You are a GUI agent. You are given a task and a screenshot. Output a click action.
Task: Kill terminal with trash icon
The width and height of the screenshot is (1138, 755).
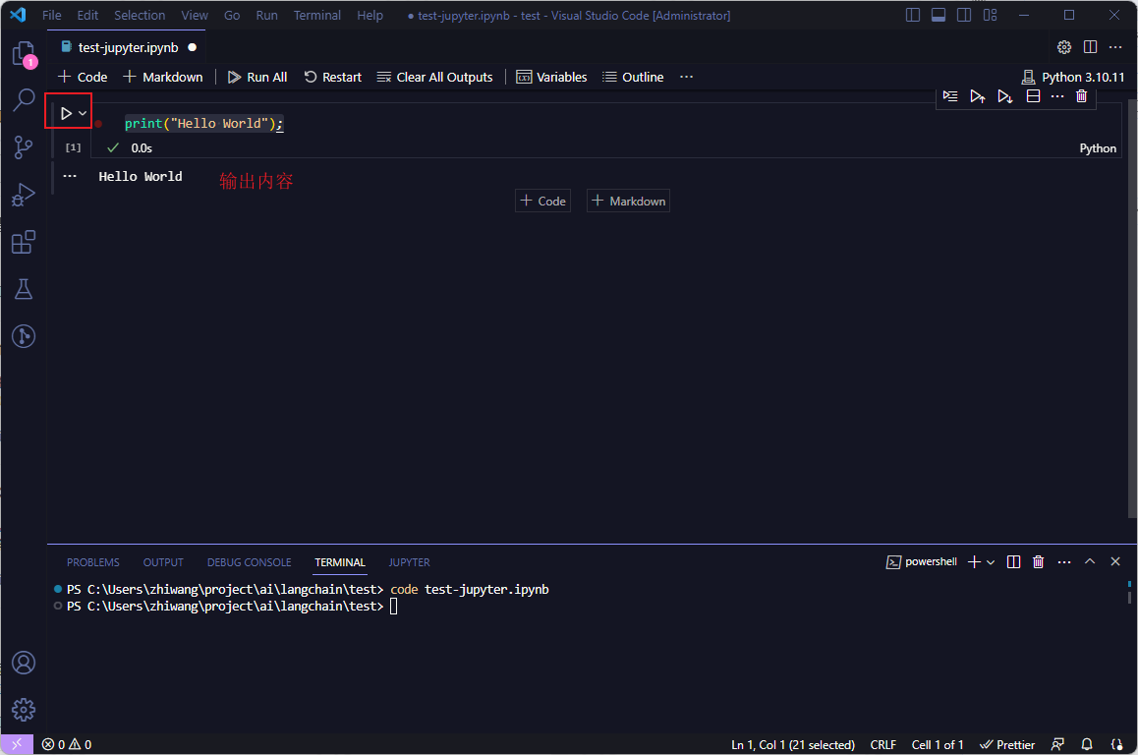click(1039, 562)
